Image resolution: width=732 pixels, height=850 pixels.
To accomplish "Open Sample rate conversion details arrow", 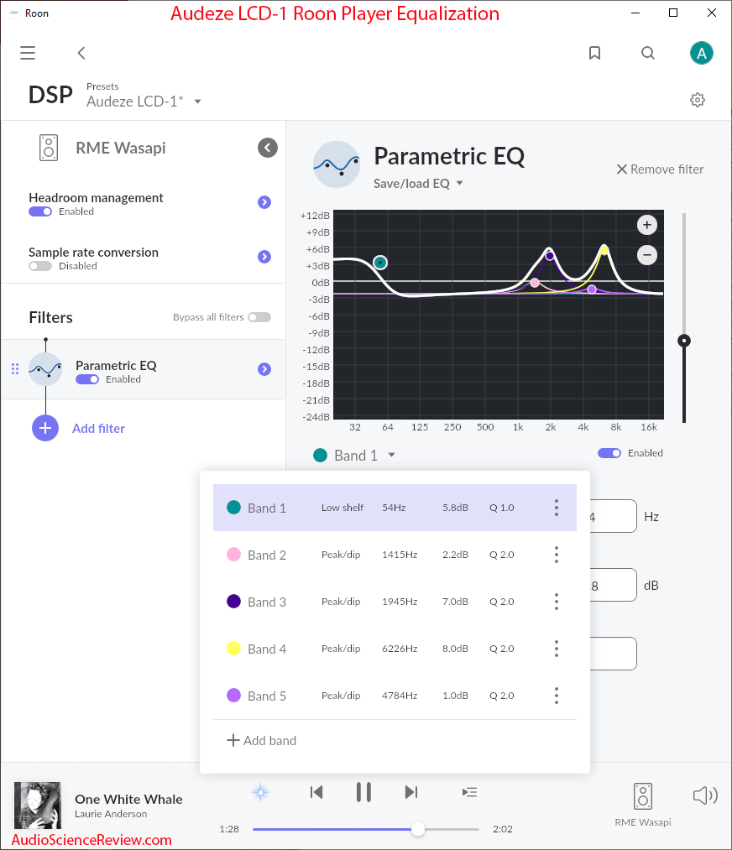I will click(264, 257).
